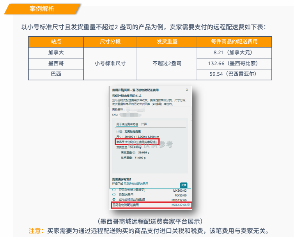Click the 20.000 x 12.000 x 1.500 cm dimensions
294x237 pixels.
pyautogui.click(x=142, y=137)
